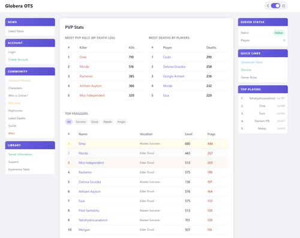
Task: Filter top fraggers by Knight
Action: click(x=121, y=122)
